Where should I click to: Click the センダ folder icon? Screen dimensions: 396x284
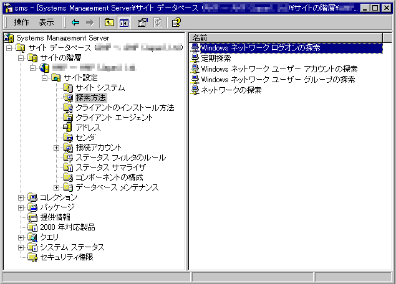point(68,138)
